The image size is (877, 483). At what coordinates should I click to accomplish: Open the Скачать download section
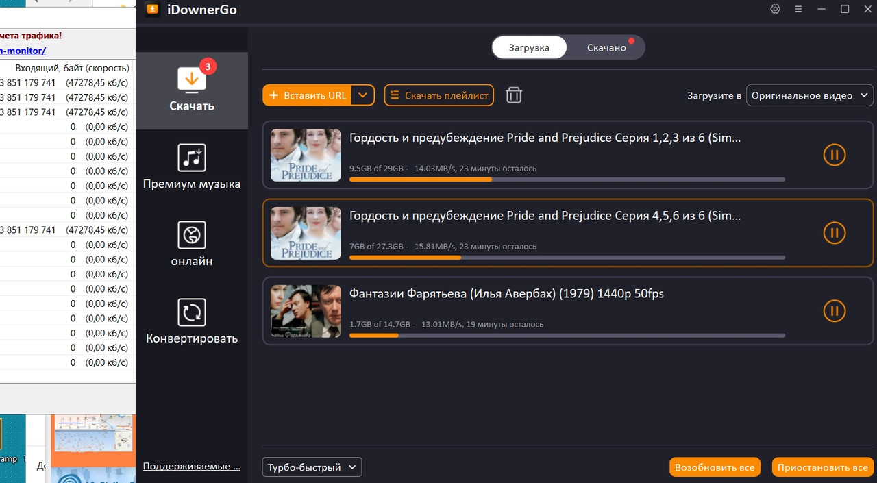(x=192, y=90)
